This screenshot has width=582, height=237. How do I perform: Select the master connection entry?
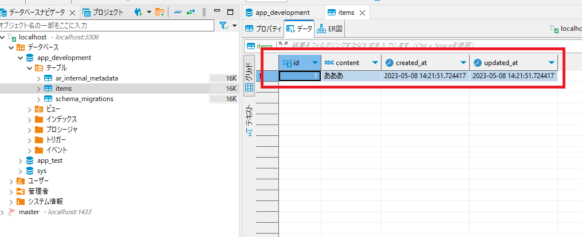(29, 212)
